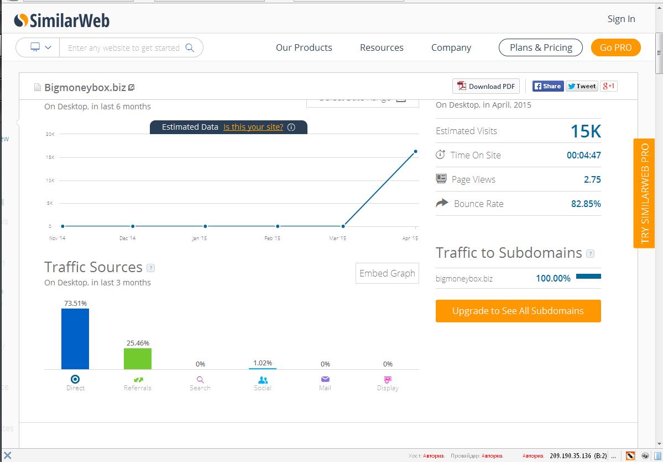Select the Feb '15 data point on graph

pyautogui.click(x=278, y=226)
